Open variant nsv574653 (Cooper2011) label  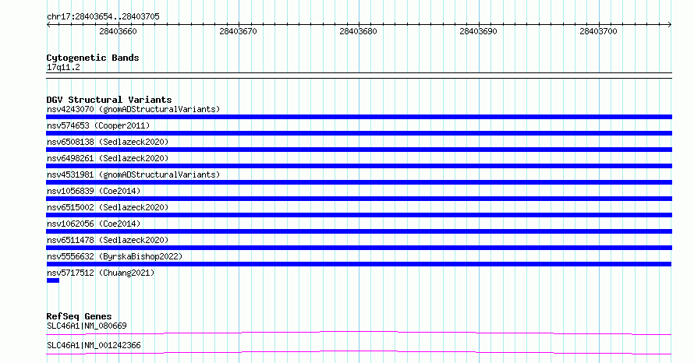click(x=98, y=125)
